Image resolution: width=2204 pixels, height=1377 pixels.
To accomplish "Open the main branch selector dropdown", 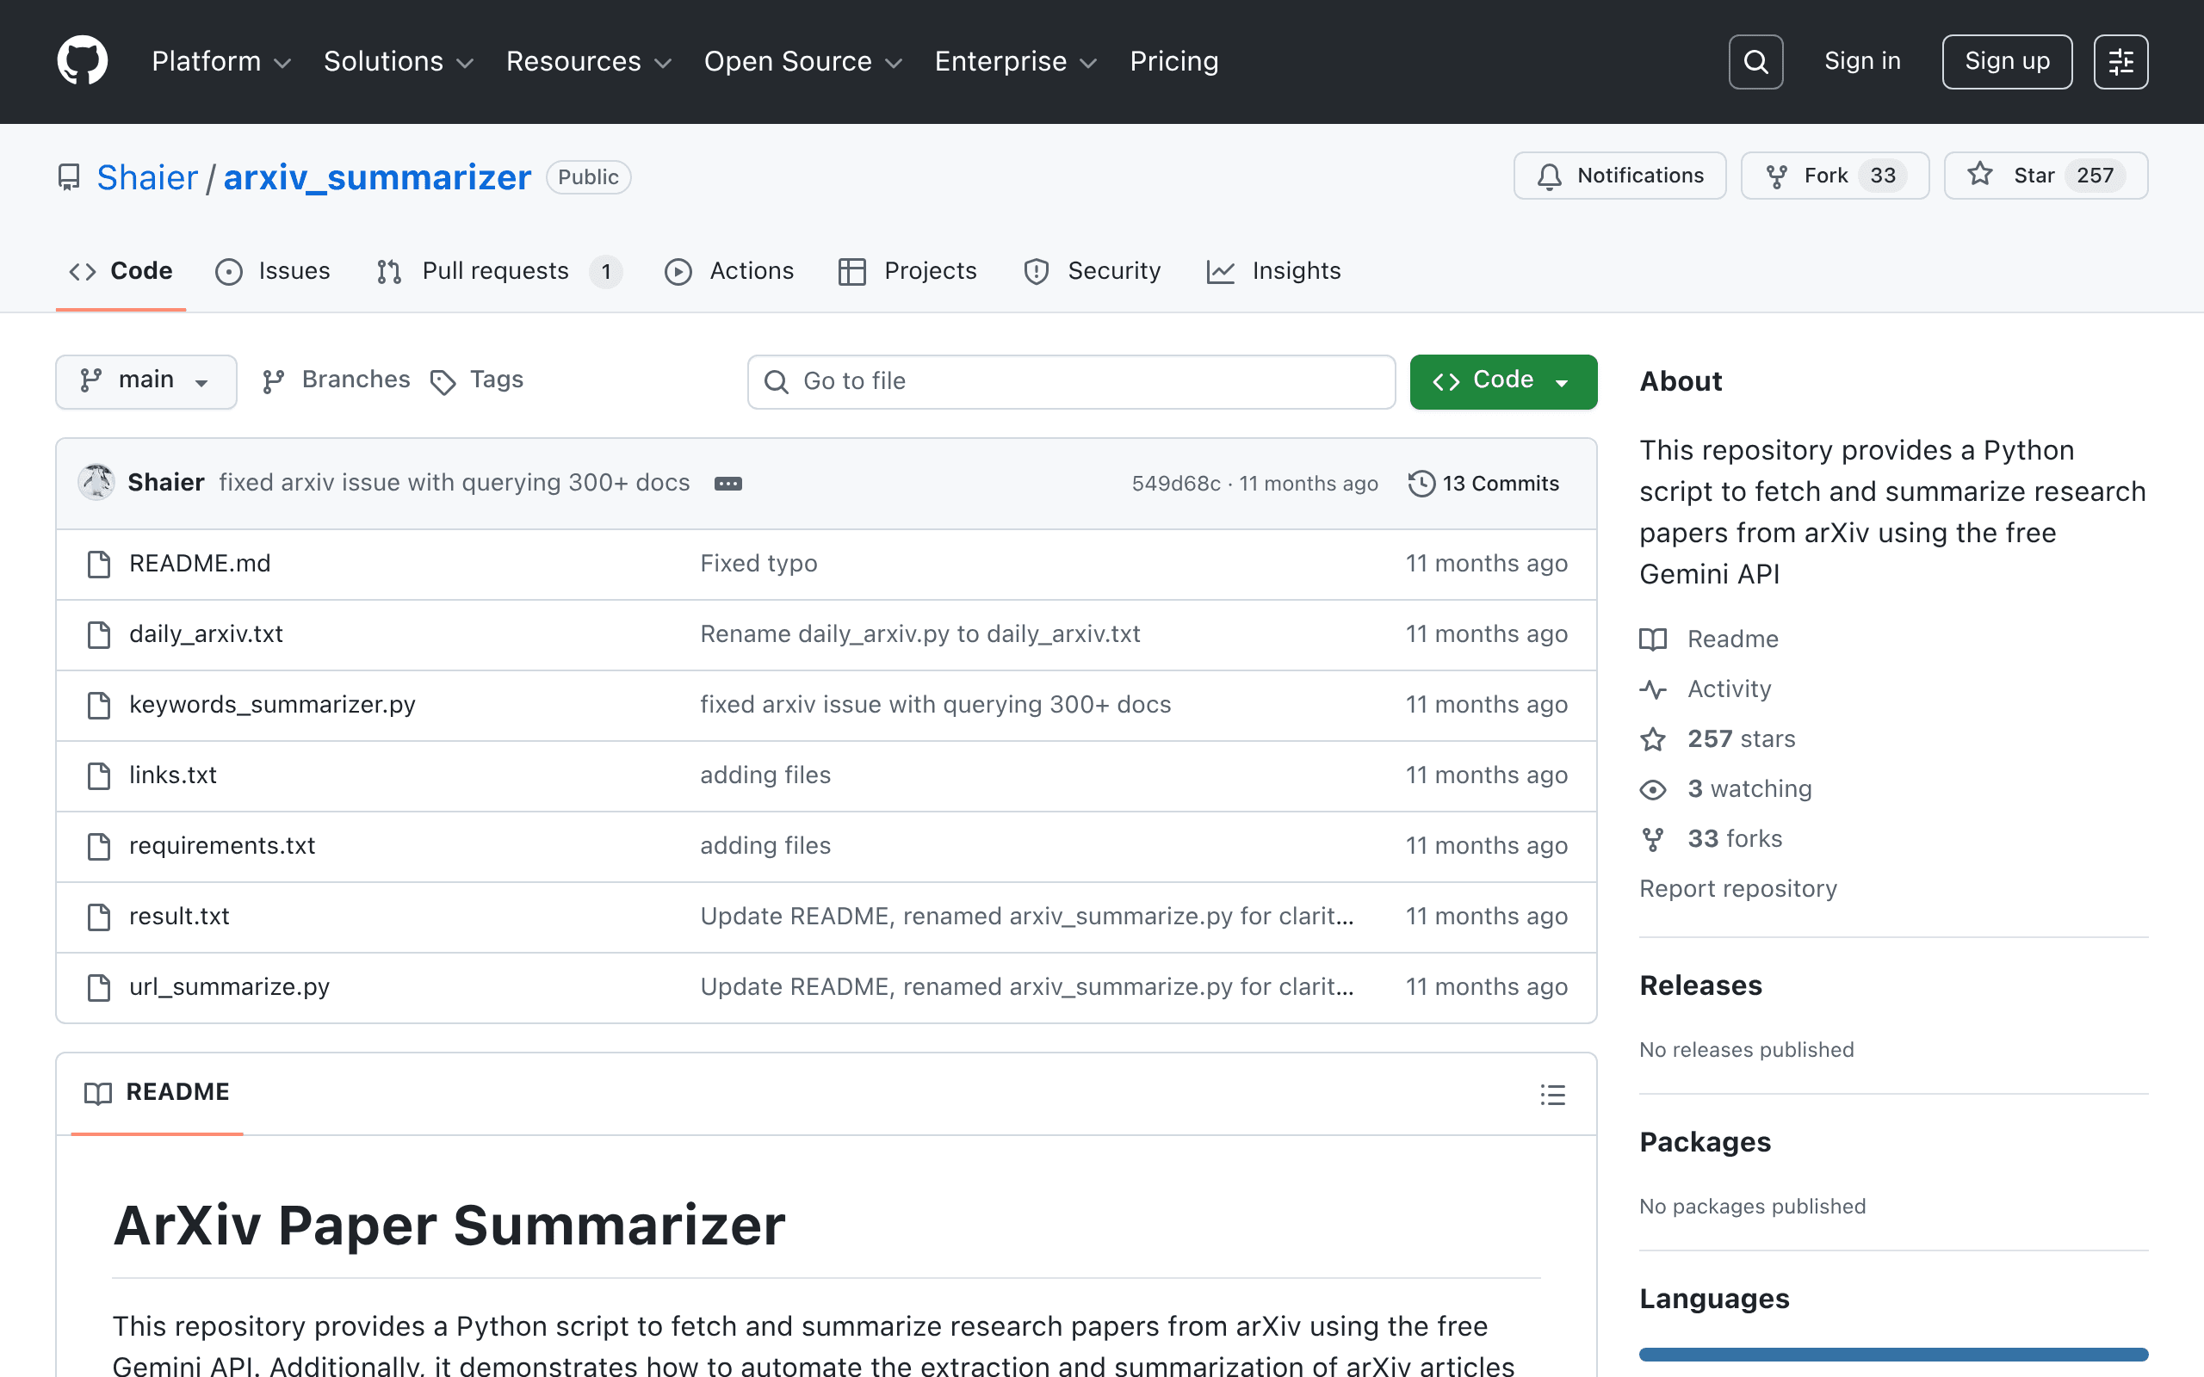I will (145, 381).
